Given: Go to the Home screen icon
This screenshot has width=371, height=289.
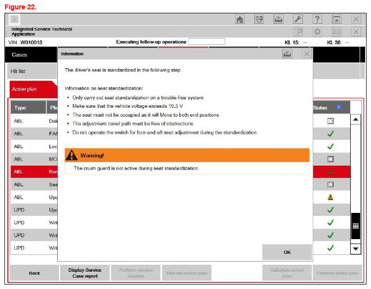Looking at the screenshot, I should pos(240,19).
